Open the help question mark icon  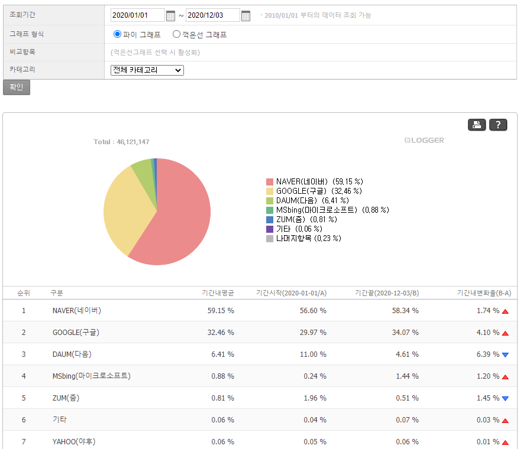coord(498,125)
